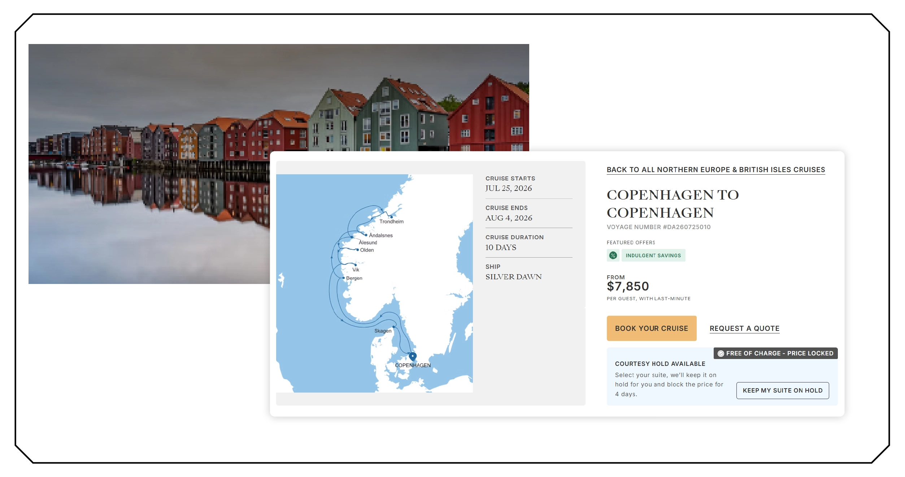Viewport: 905px width, 477px height.
Task: Click the Trondheim port dot on map
Action: 391,217
